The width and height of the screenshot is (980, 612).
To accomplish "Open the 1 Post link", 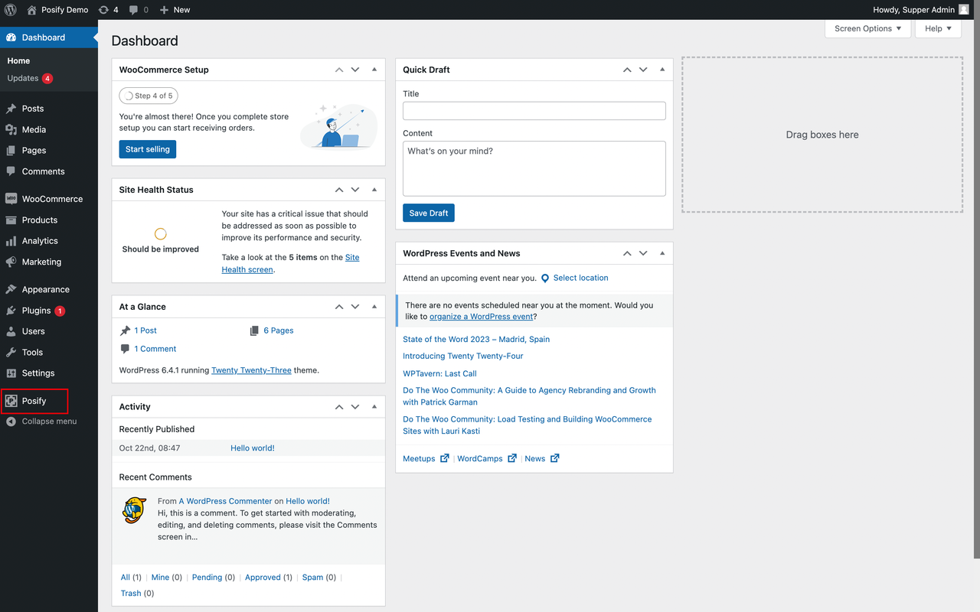I will coord(145,330).
